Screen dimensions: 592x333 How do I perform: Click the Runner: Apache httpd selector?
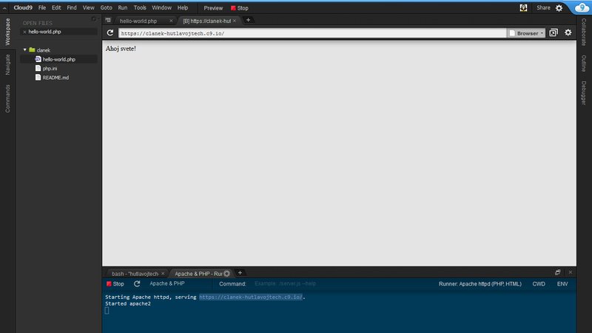coord(480,283)
